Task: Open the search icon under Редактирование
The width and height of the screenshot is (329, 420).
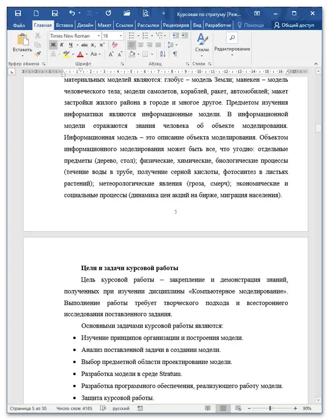Action: pyautogui.click(x=232, y=38)
